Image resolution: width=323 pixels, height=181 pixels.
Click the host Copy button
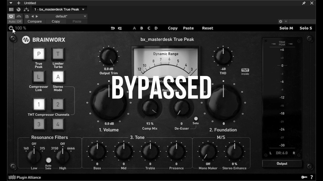click(x=56, y=21)
